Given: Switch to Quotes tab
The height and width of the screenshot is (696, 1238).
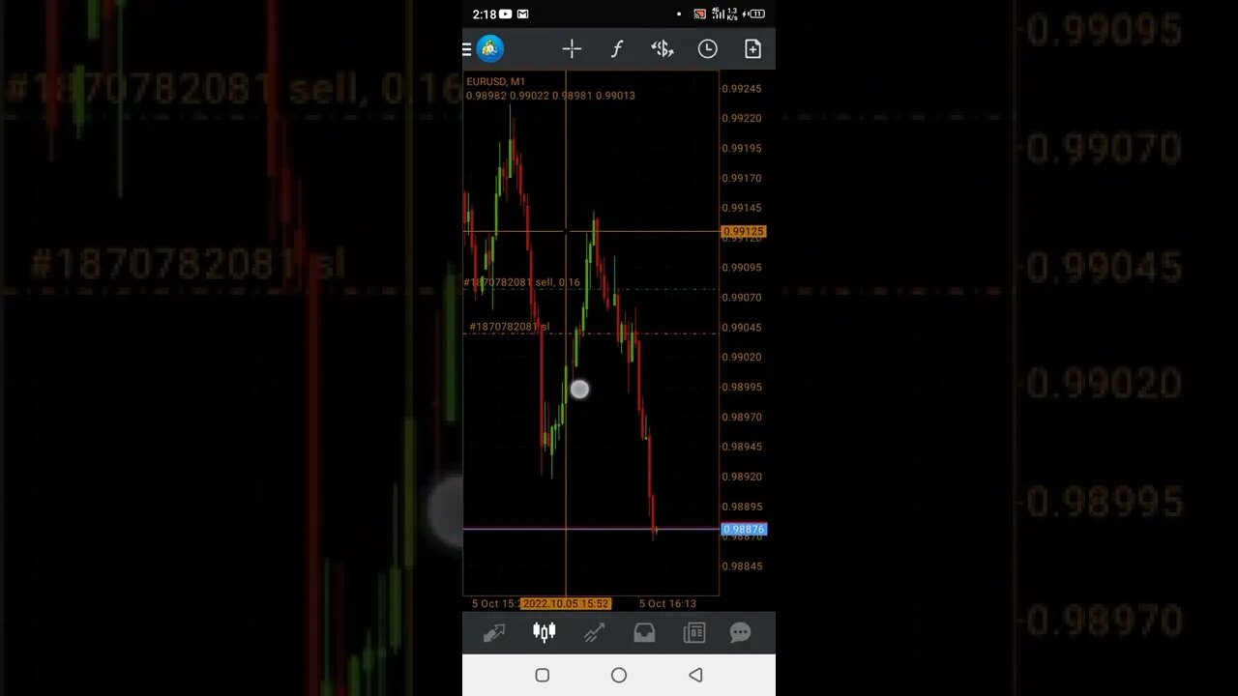Looking at the screenshot, I should (494, 633).
